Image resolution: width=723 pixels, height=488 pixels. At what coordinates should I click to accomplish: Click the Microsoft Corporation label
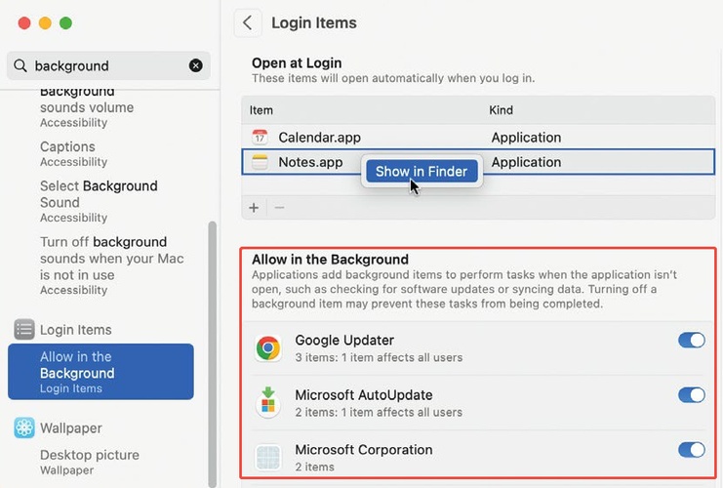[x=364, y=450]
